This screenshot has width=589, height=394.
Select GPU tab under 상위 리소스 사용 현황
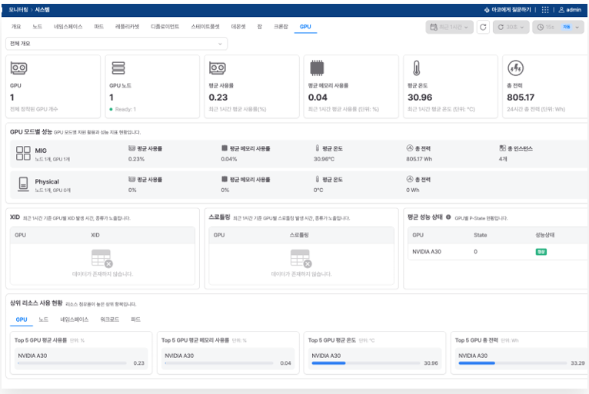tap(22, 320)
